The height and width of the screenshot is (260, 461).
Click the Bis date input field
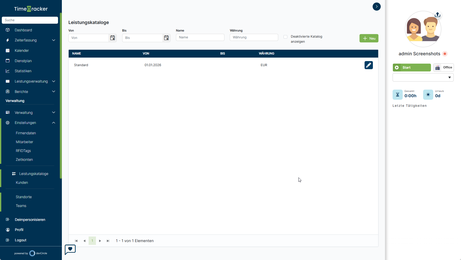pyautogui.click(x=142, y=38)
